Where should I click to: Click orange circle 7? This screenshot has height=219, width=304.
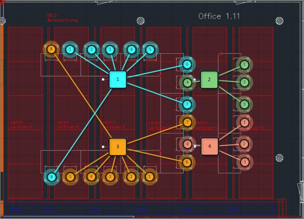point(187,122)
